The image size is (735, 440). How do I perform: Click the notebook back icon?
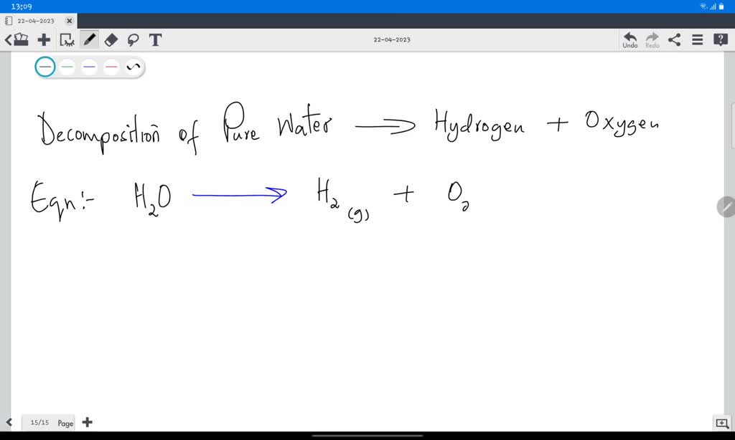18,39
